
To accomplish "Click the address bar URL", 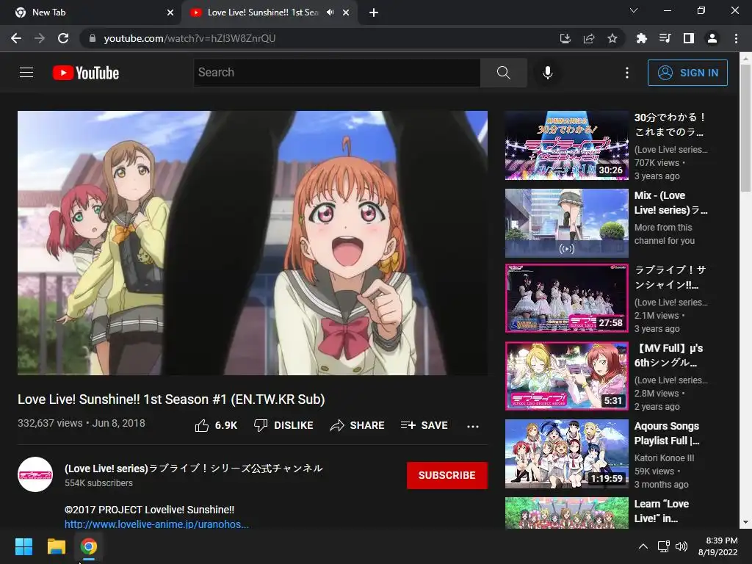I will click(189, 38).
